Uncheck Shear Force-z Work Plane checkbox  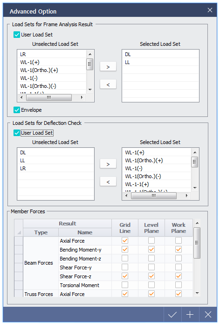[179, 276]
